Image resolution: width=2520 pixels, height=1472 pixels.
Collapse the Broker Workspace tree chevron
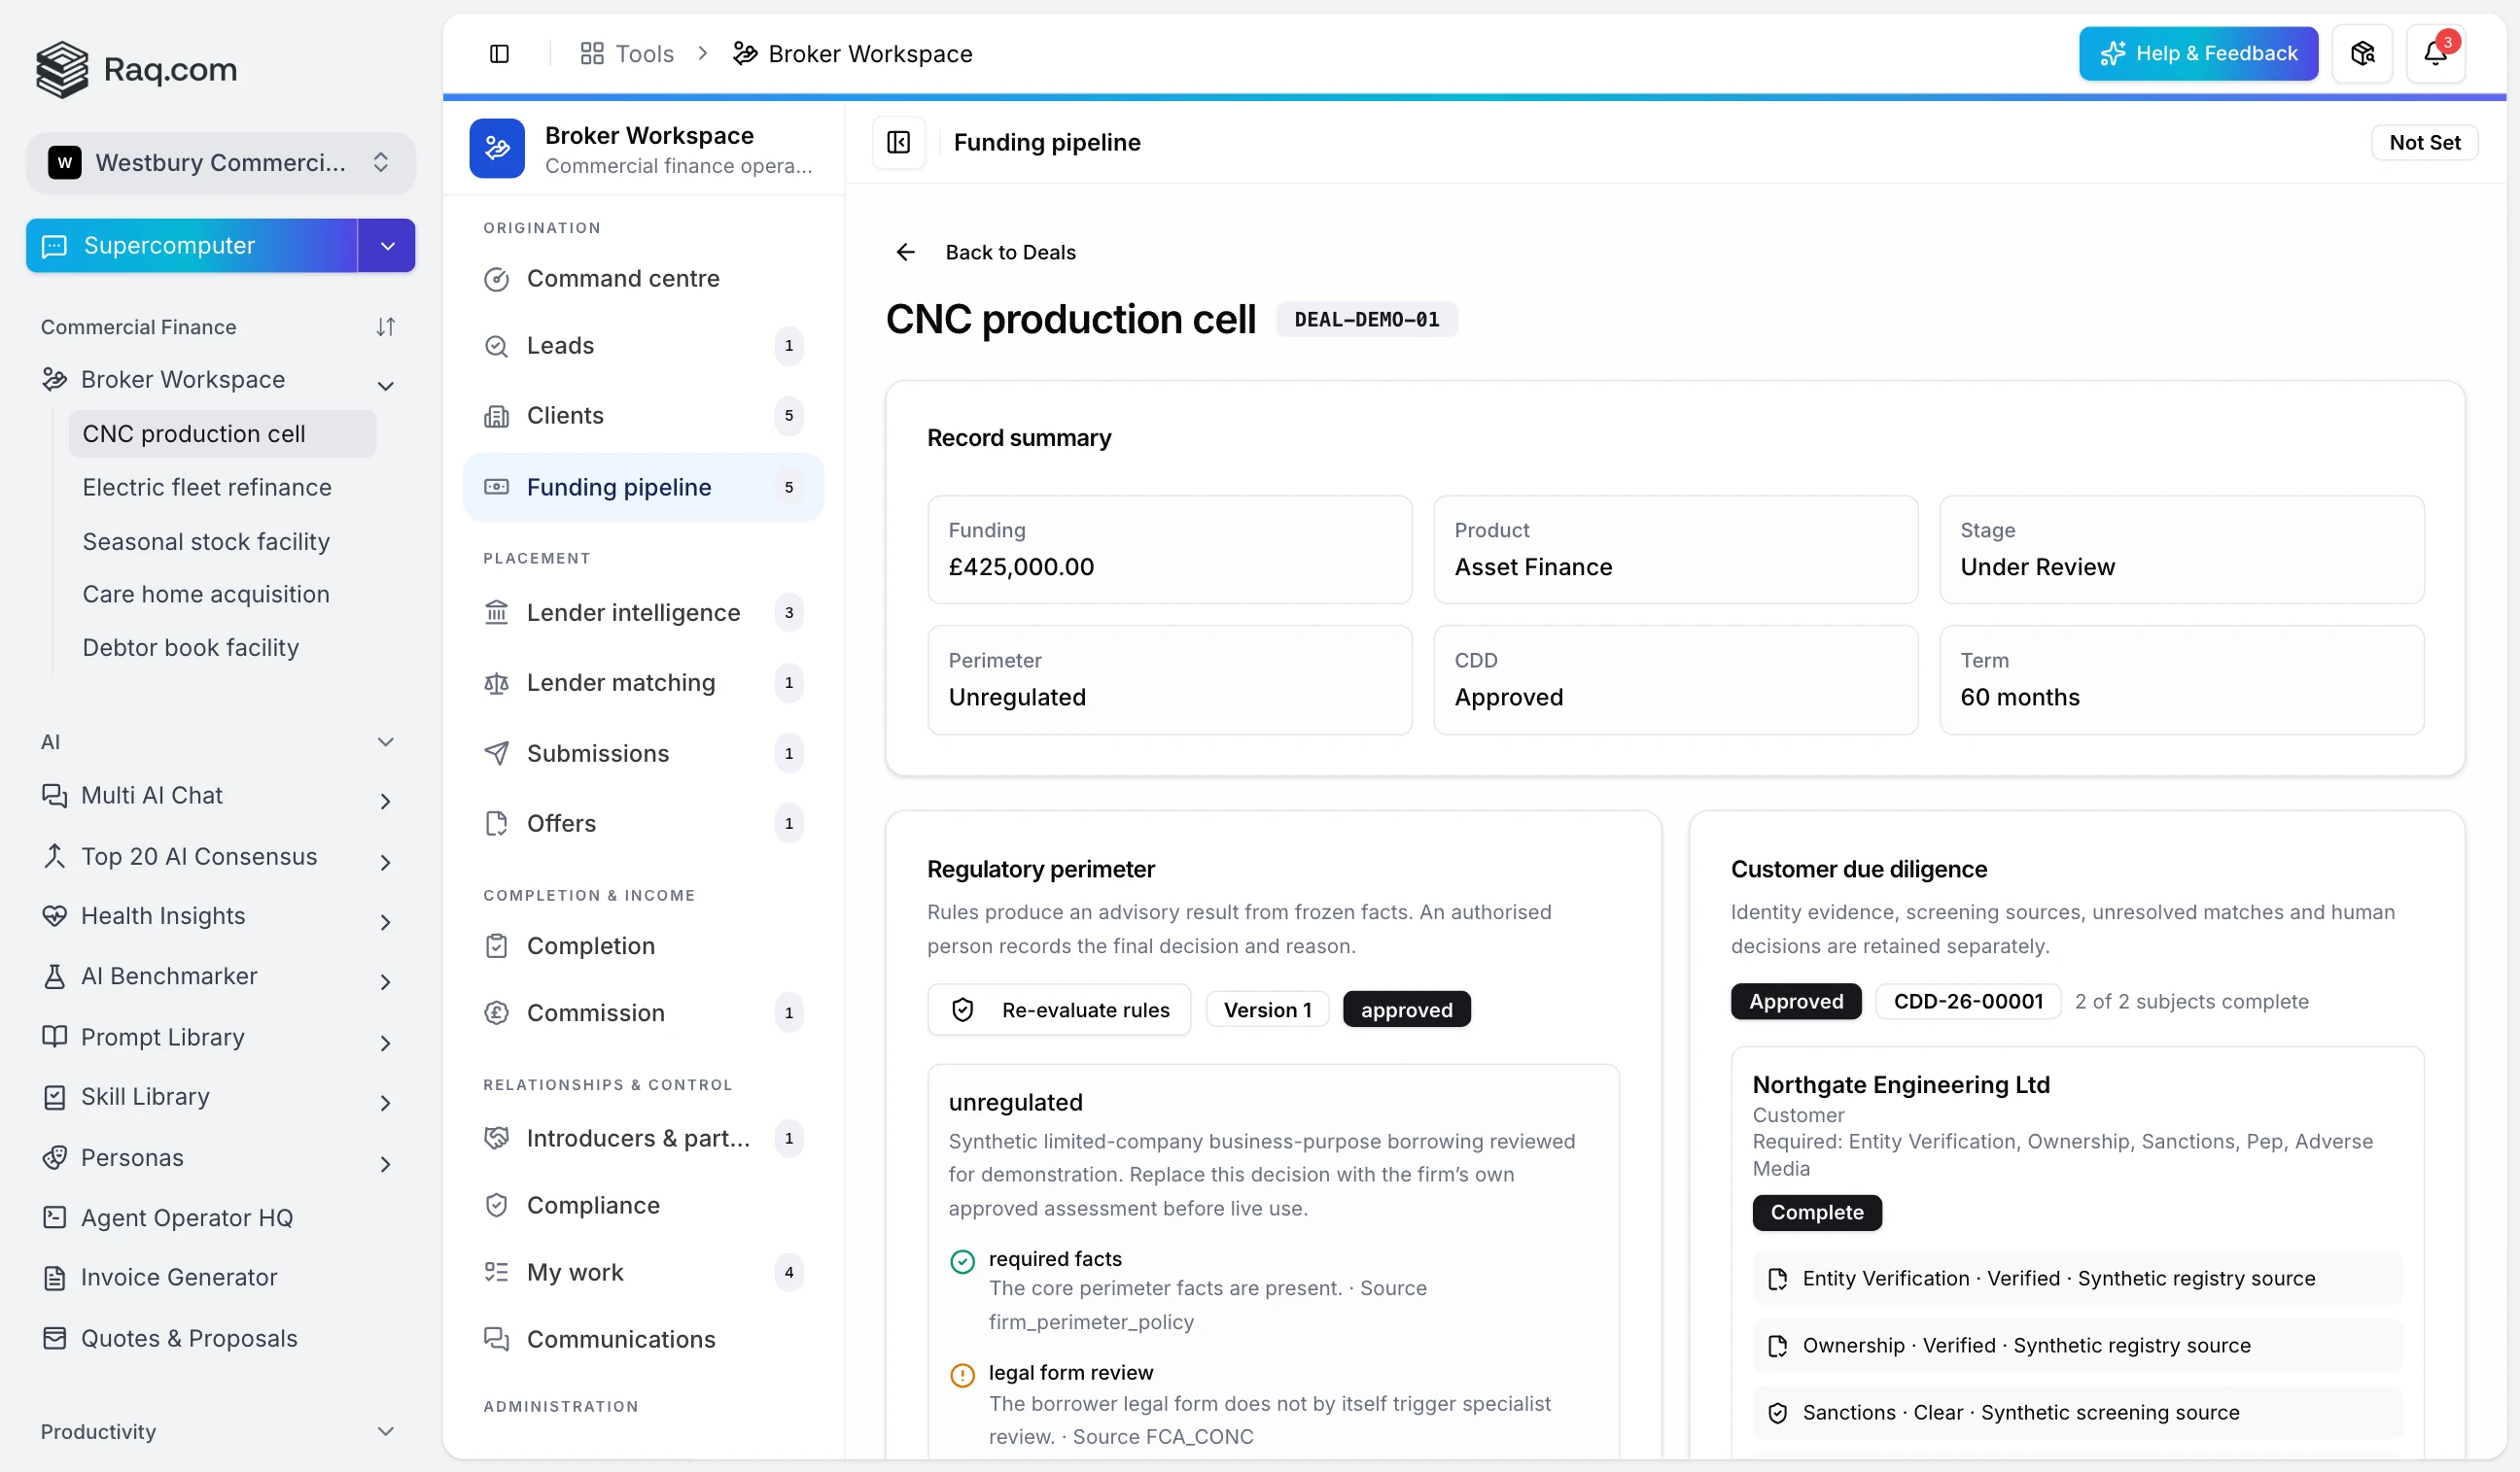(x=385, y=385)
